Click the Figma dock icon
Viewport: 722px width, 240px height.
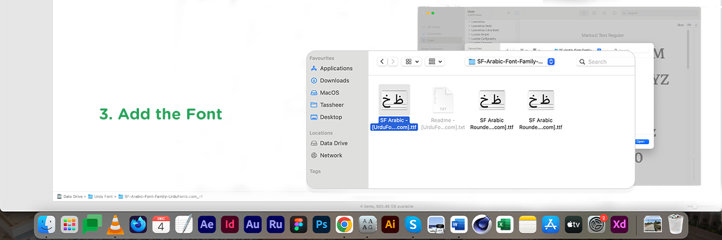click(298, 225)
